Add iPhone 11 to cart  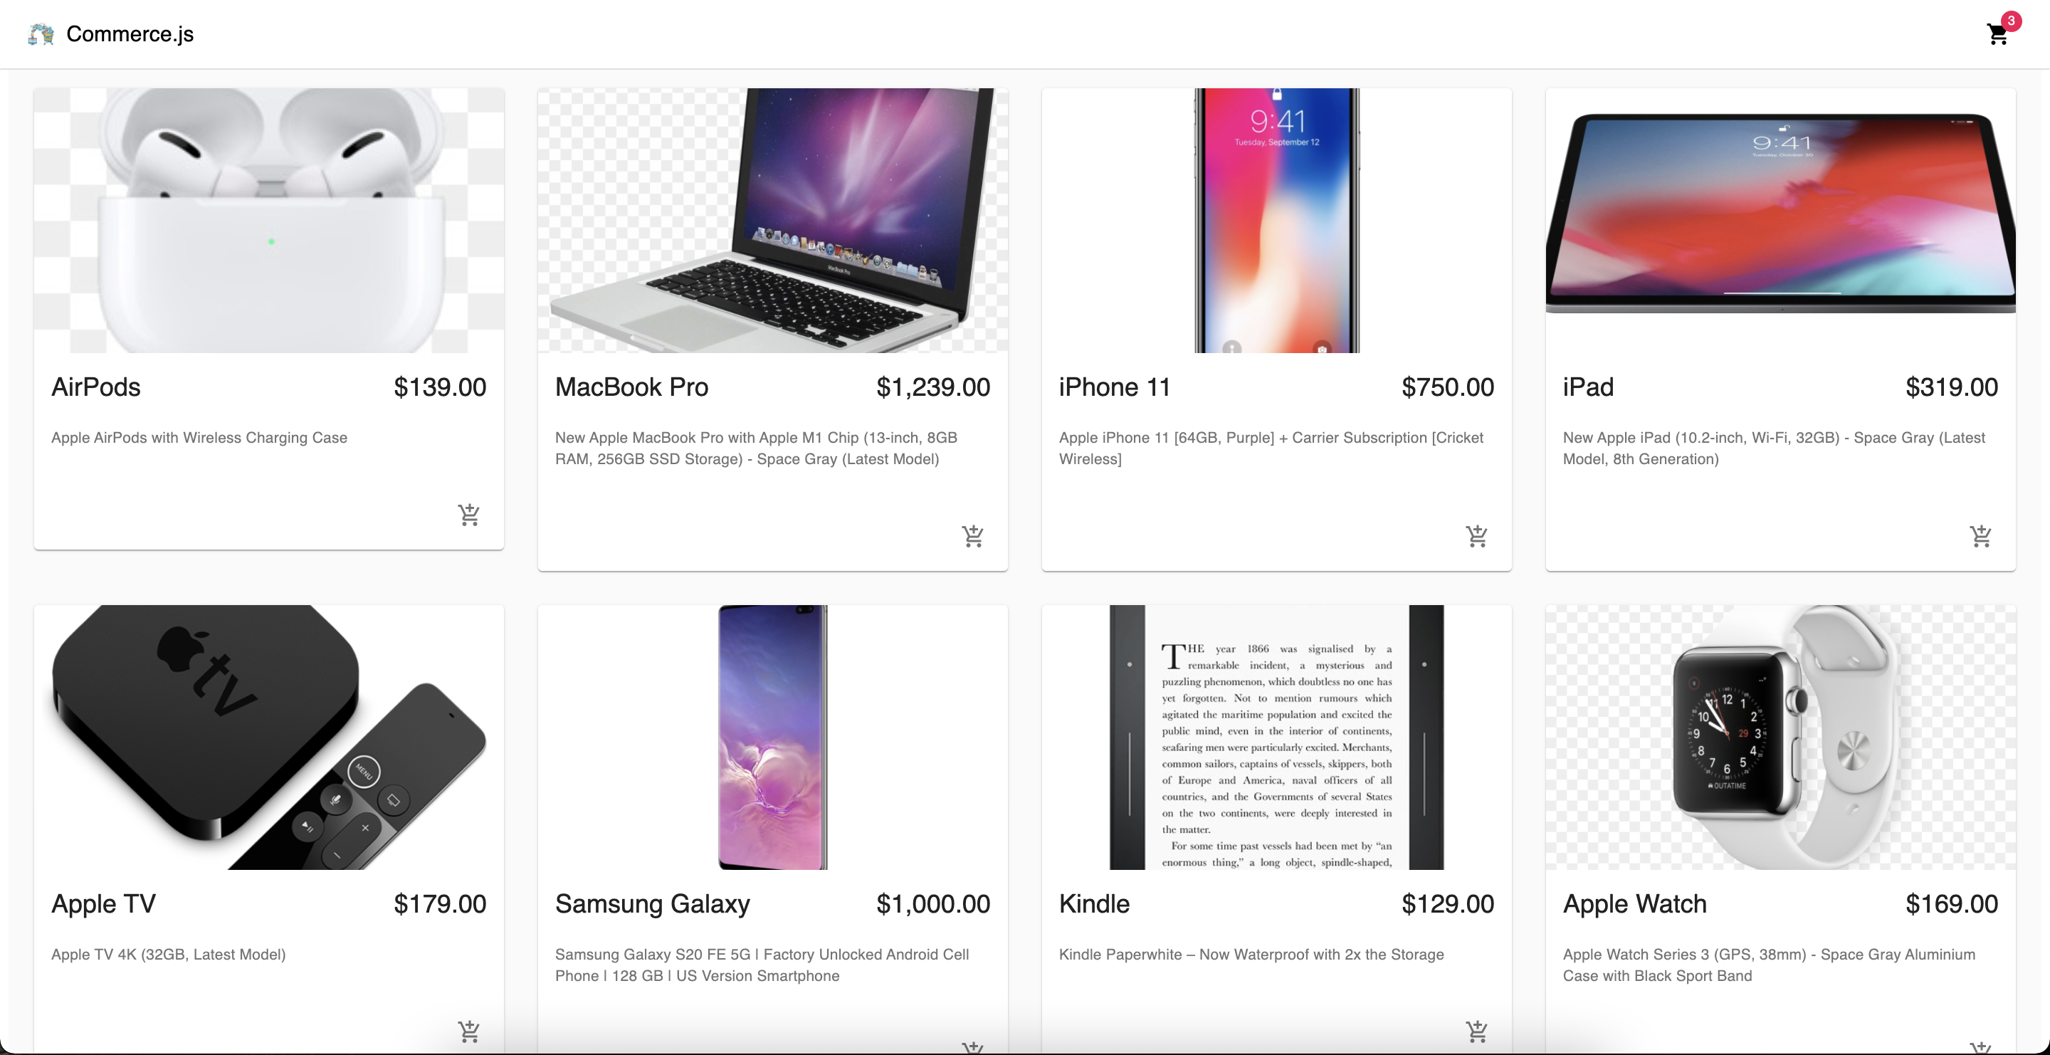[1476, 536]
